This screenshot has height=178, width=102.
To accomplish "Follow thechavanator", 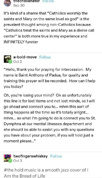I will [x=48, y=1].
